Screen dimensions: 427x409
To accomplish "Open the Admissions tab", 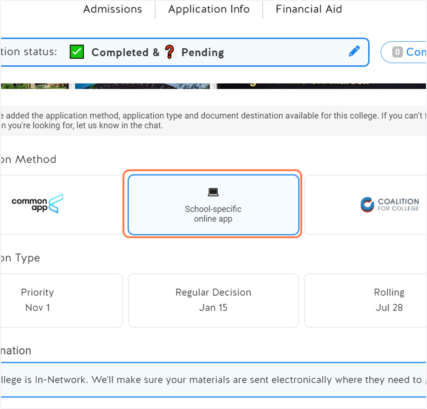I will [112, 9].
